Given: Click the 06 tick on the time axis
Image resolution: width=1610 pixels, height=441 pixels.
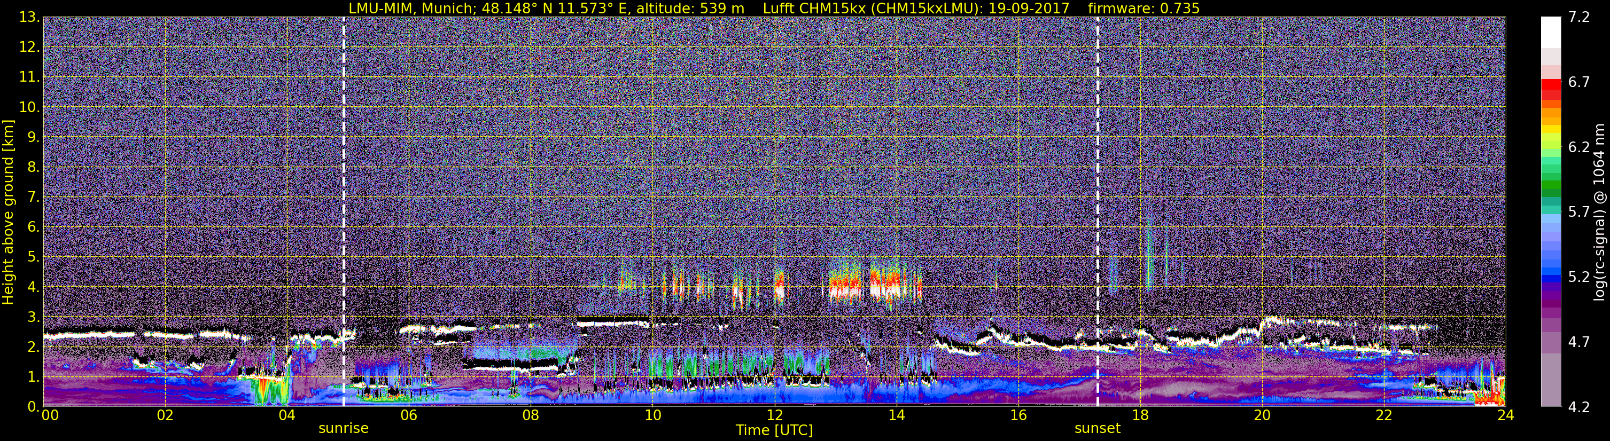Looking at the screenshot, I should pos(409,415).
